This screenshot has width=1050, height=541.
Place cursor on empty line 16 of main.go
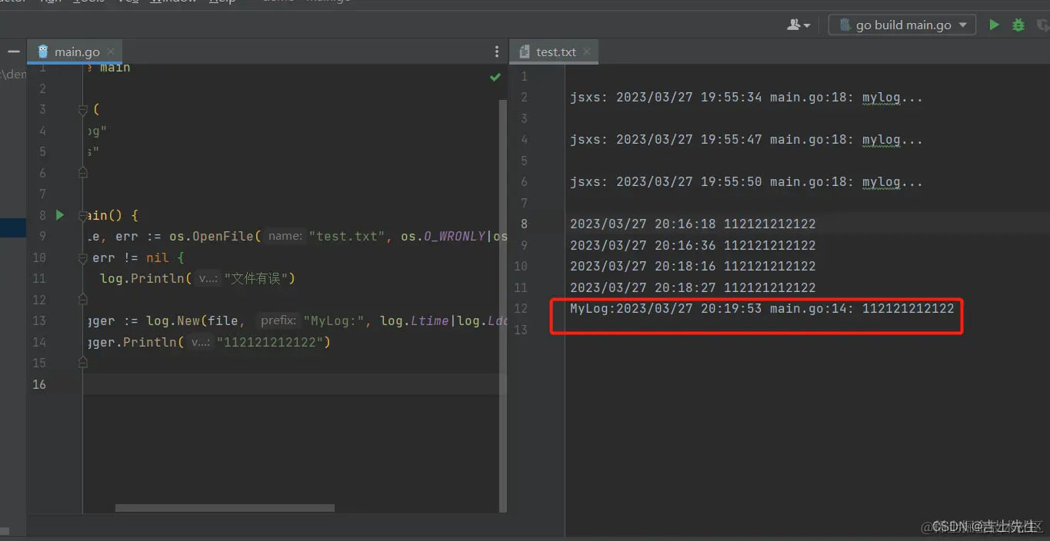click(x=292, y=384)
